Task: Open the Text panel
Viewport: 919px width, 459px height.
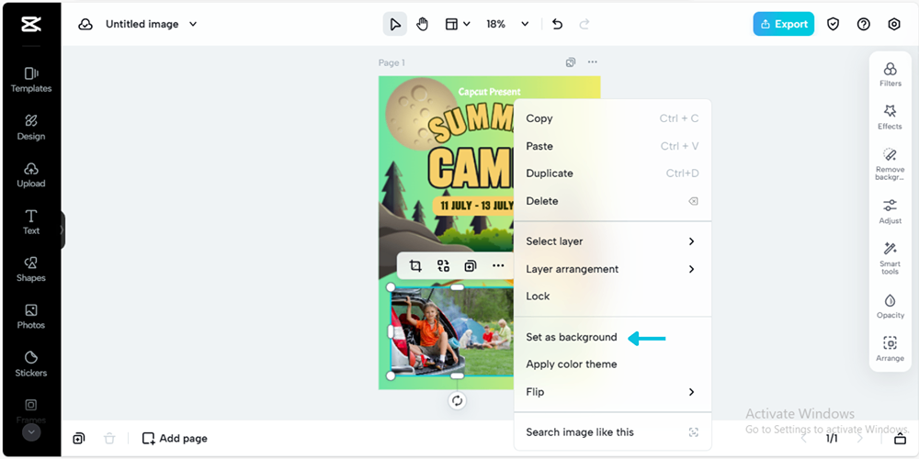Action: [31, 221]
